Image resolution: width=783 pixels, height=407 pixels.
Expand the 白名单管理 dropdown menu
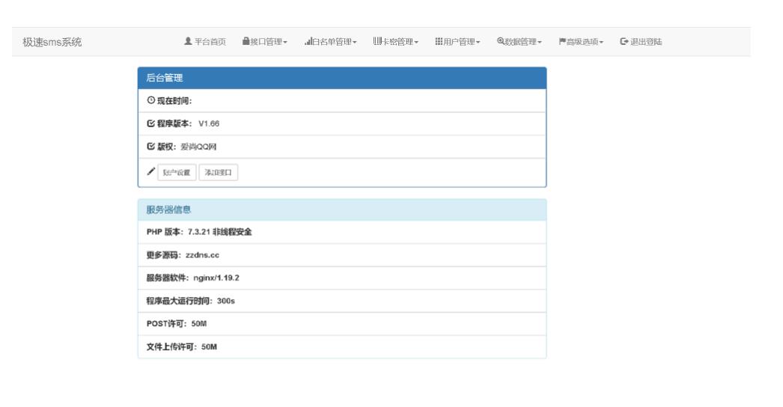(x=331, y=41)
